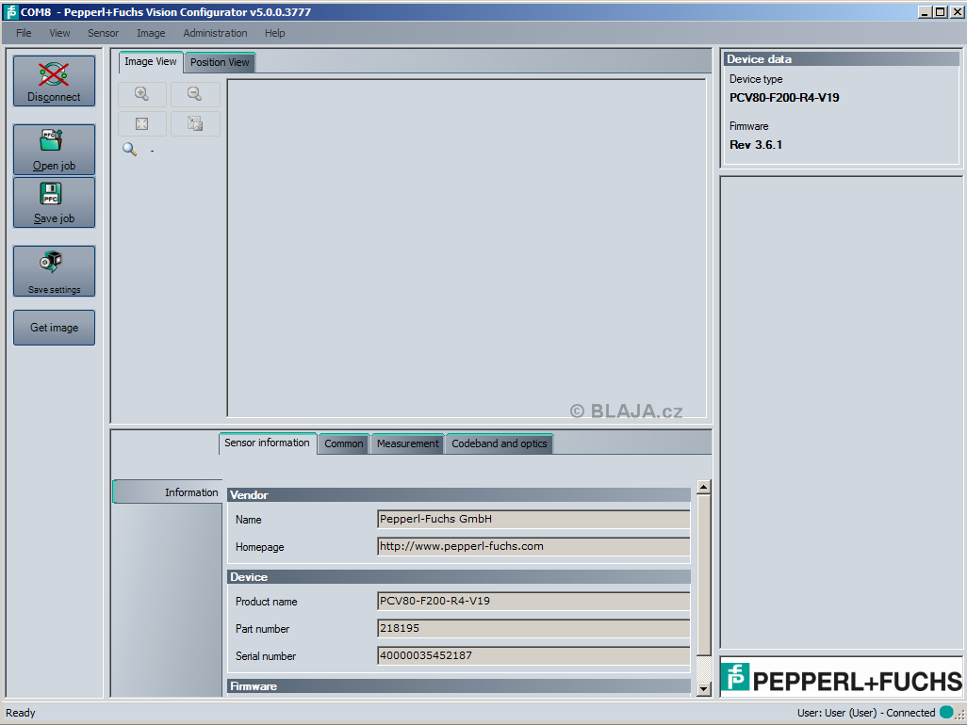Select the Common tab
The width and height of the screenshot is (967, 725).
pos(344,443)
